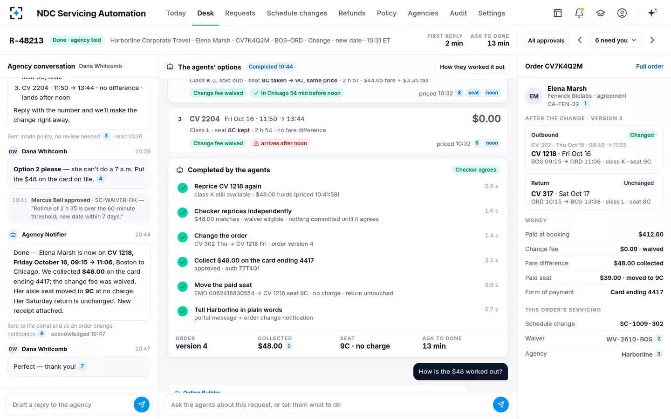Ask How is the $48 worked out?
The width and height of the screenshot is (671, 419).
[x=460, y=372]
